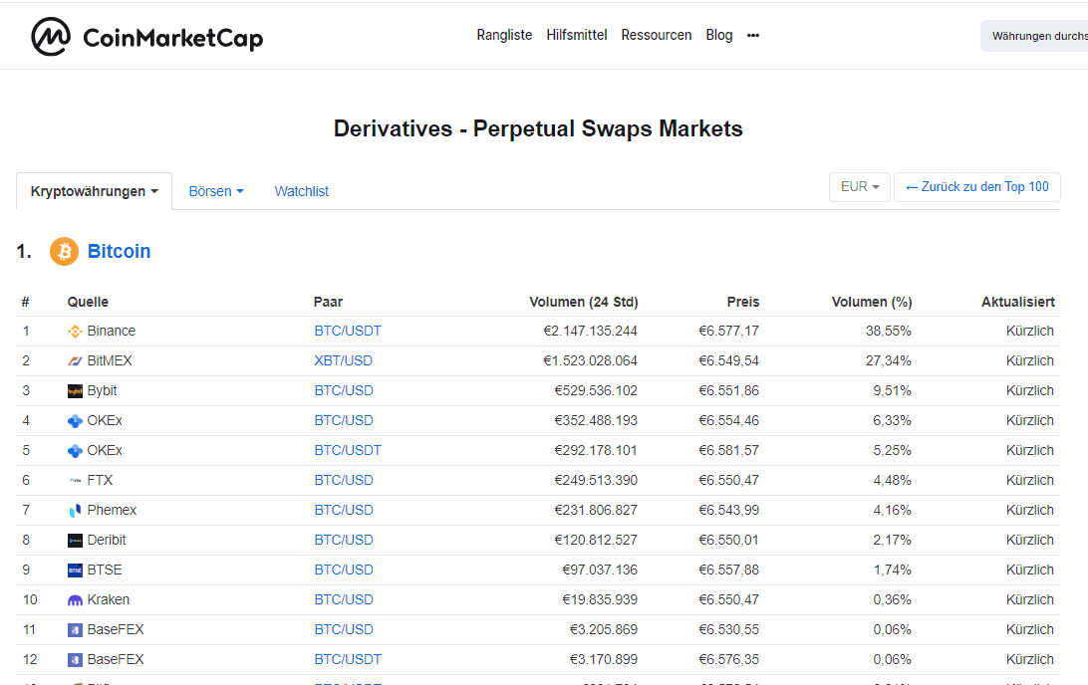Click the Phemex source name
Viewport: 1088px width, 685px height.
pyautogui.click(x=112, y=511)
